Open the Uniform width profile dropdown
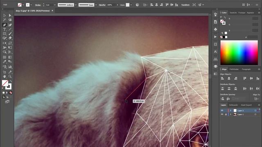The width and height of the screenshot is (262, 147). pos(76,5)
